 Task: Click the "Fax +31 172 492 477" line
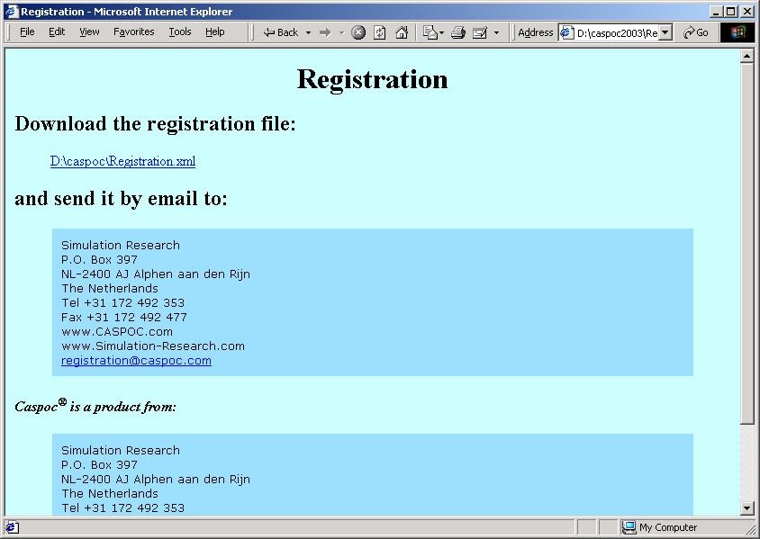click(124, 318)
